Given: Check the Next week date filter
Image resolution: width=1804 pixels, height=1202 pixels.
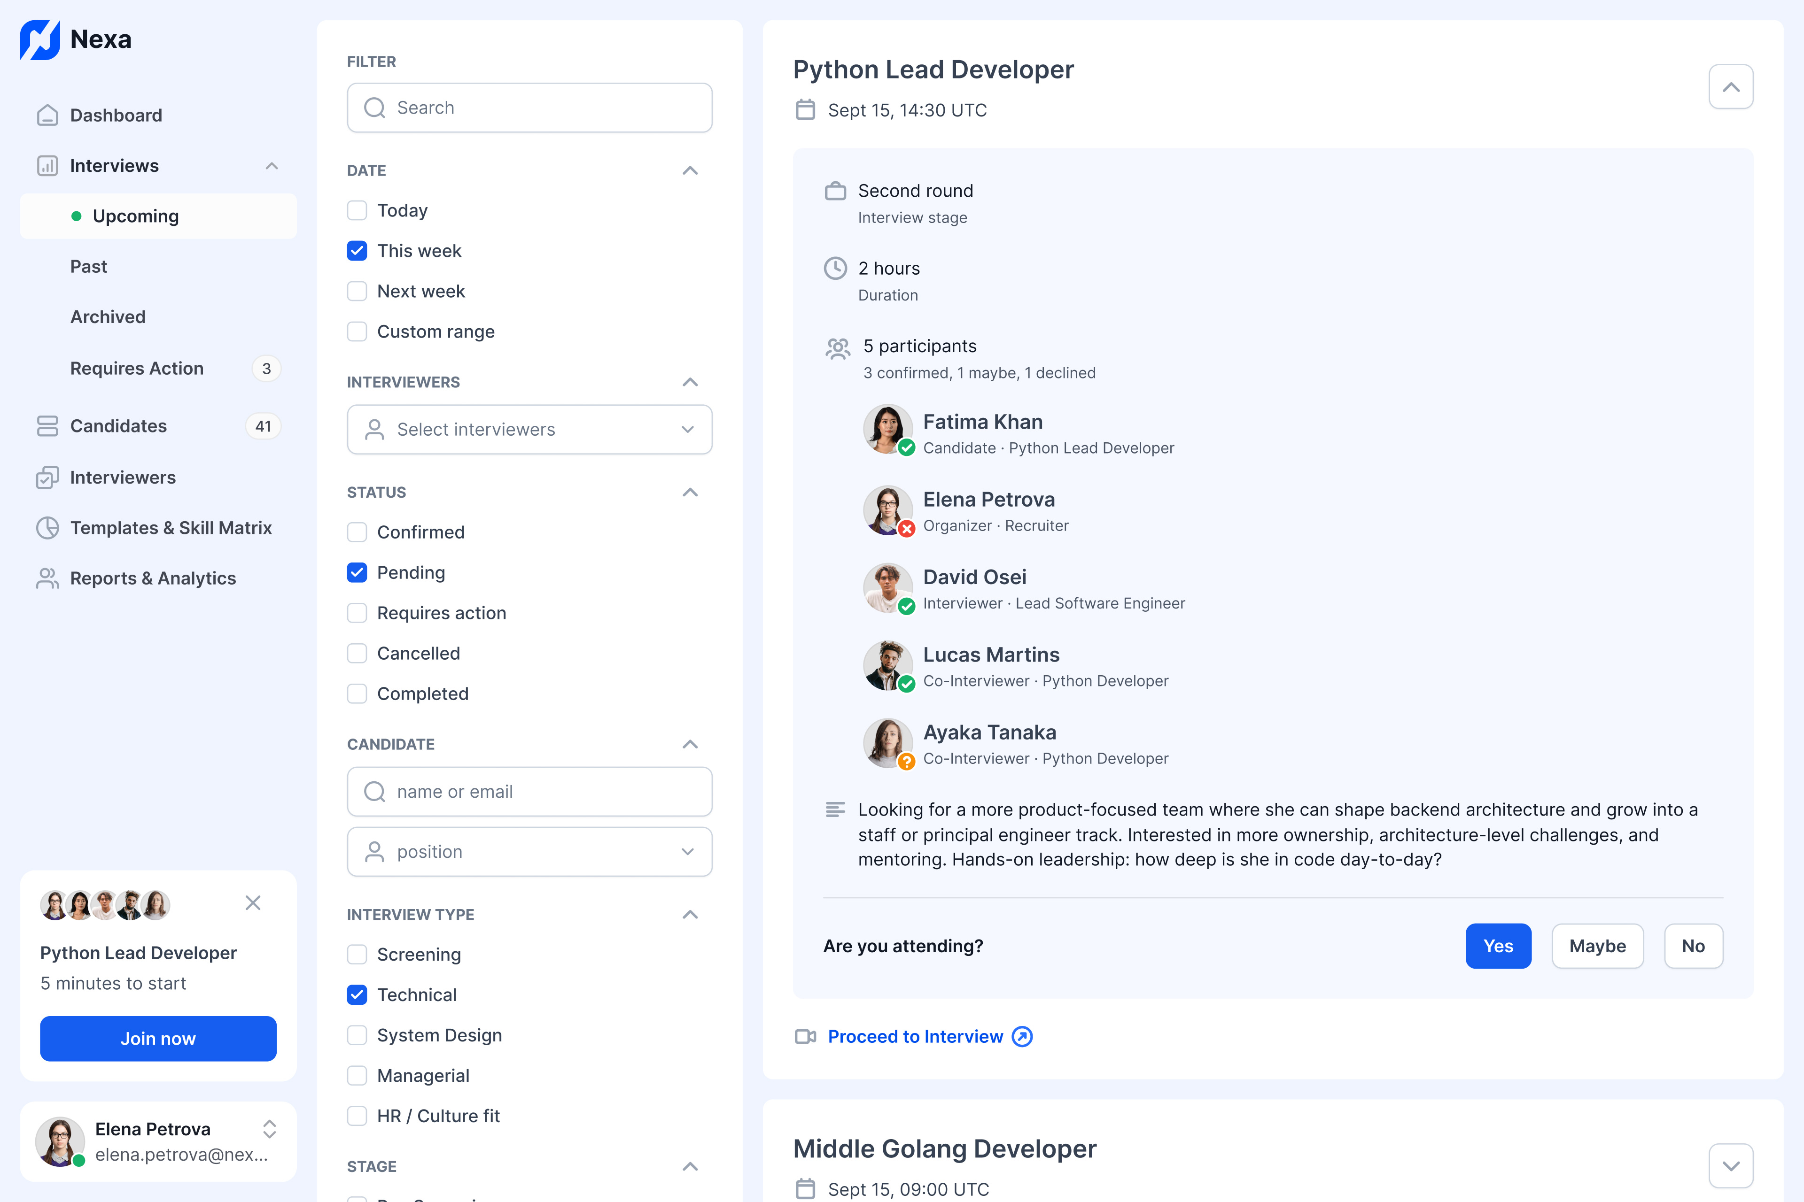Looking at the screenshot, I should [x=357, y=291].
